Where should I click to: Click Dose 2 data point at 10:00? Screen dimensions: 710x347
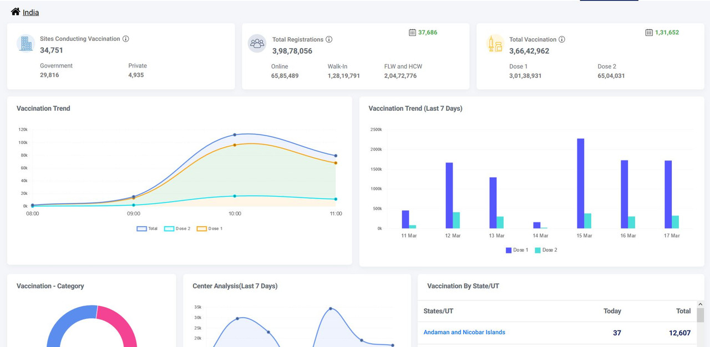235,196
